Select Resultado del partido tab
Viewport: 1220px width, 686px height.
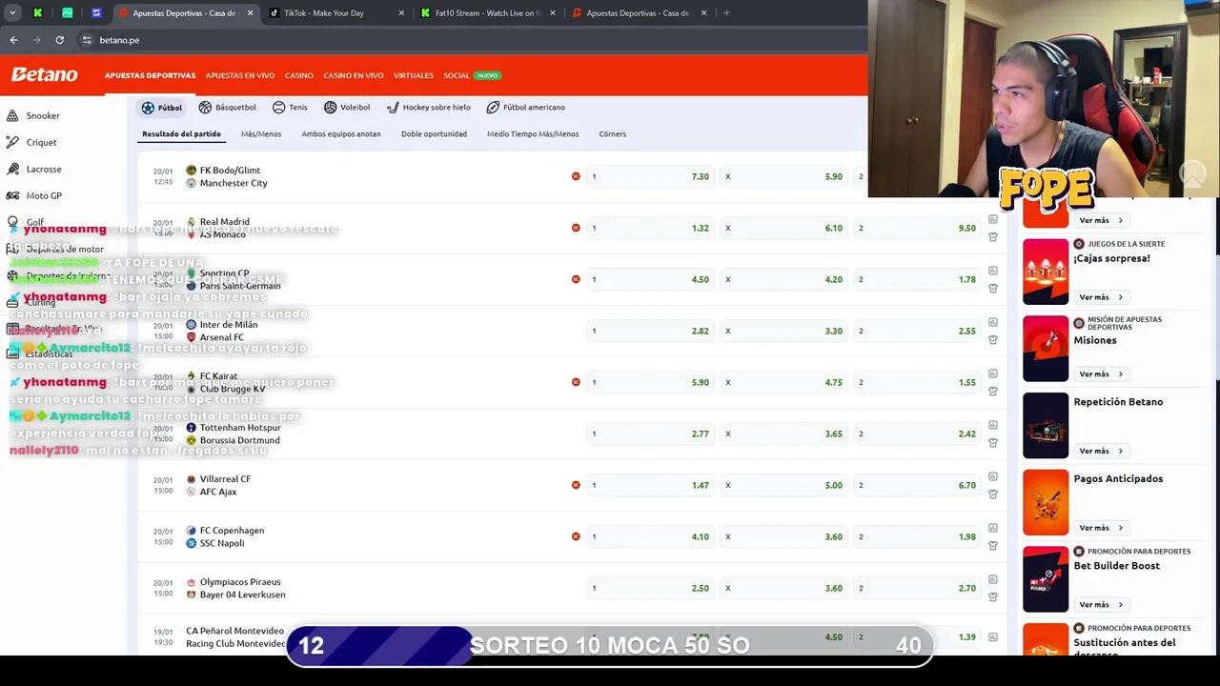point(181,134)
